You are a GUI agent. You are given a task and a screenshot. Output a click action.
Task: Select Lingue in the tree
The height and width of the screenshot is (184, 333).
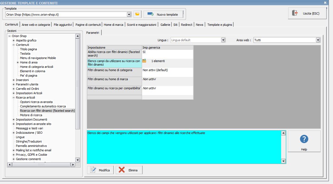point(20,137)
